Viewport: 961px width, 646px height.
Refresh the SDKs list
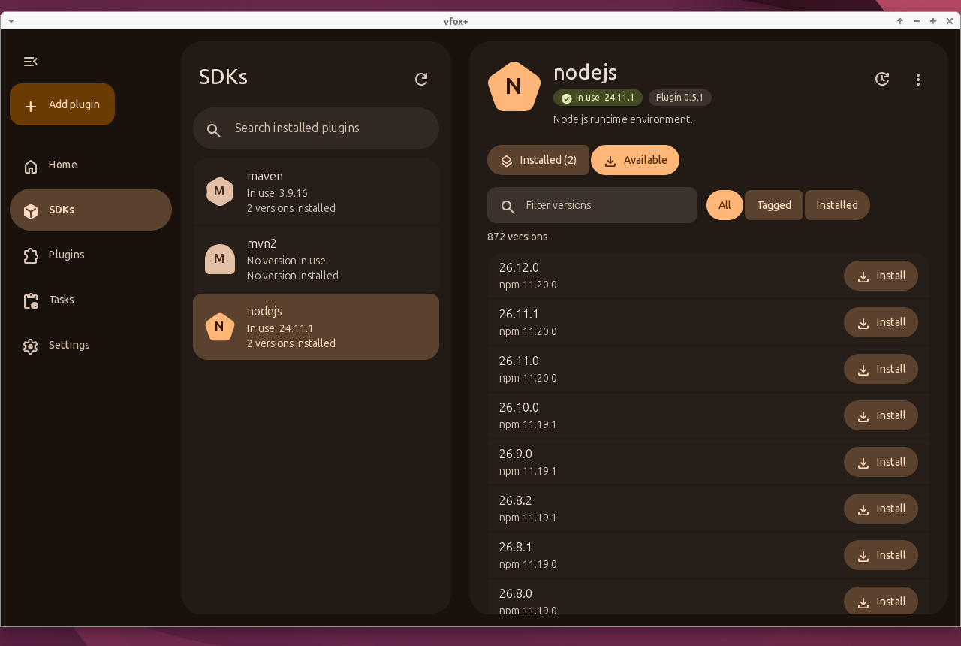click(x=421, y=79)
